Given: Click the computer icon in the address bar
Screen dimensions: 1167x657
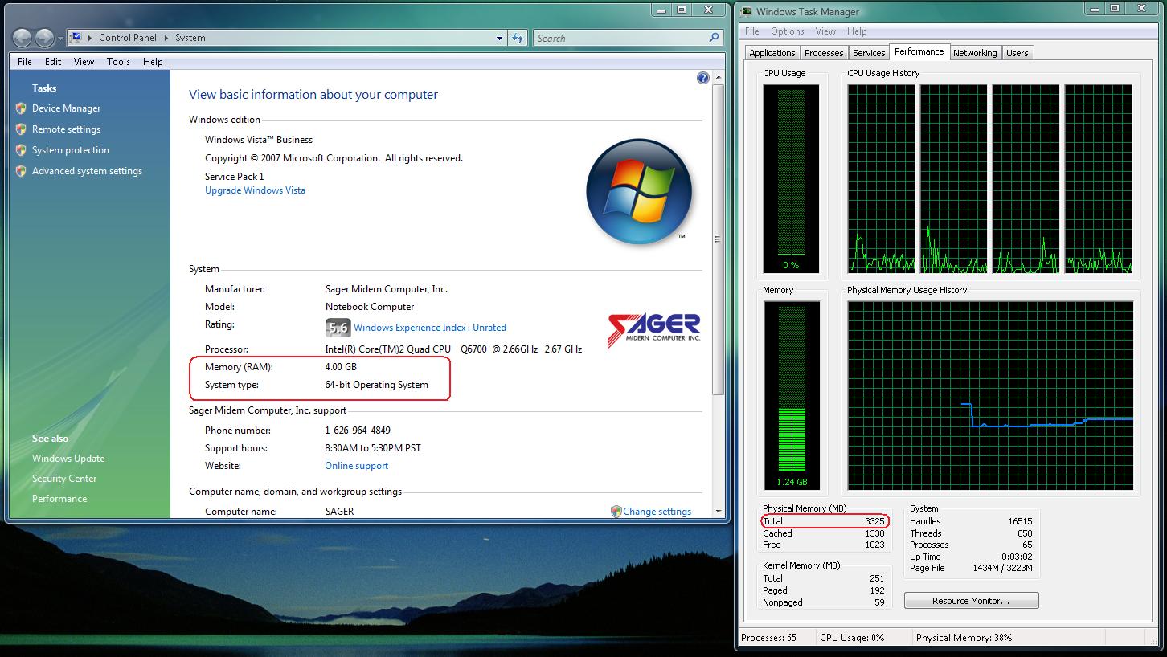Looking at the screenshot, I should tap(76, 37).
